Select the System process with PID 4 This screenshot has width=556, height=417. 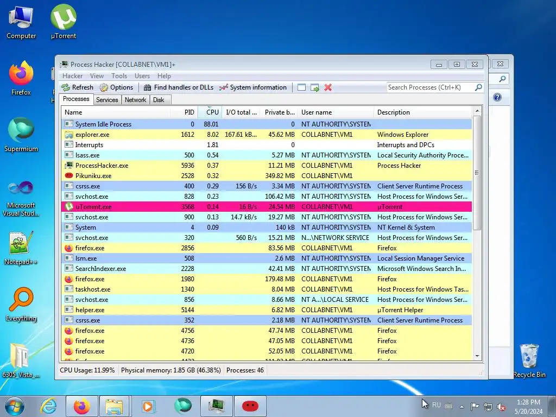[267, 228]
